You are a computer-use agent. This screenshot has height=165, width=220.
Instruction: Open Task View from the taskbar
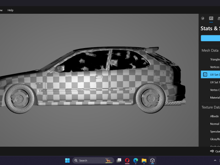tap(119, 160)
